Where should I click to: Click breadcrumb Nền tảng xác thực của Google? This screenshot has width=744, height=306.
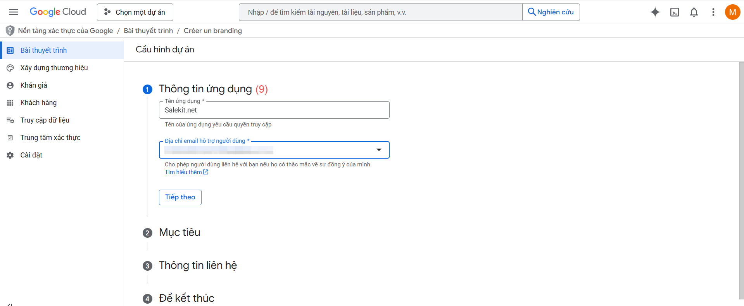(x=66, y=31)
